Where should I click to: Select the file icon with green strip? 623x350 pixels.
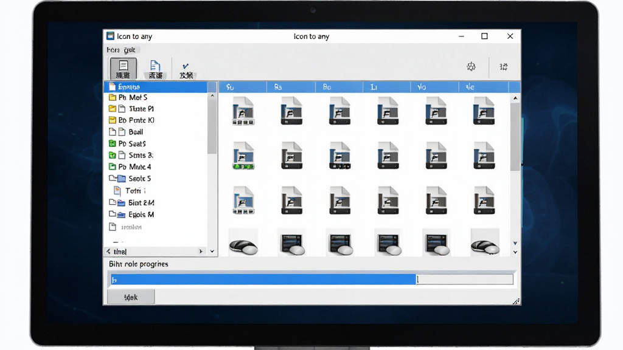tap(243, 156)
